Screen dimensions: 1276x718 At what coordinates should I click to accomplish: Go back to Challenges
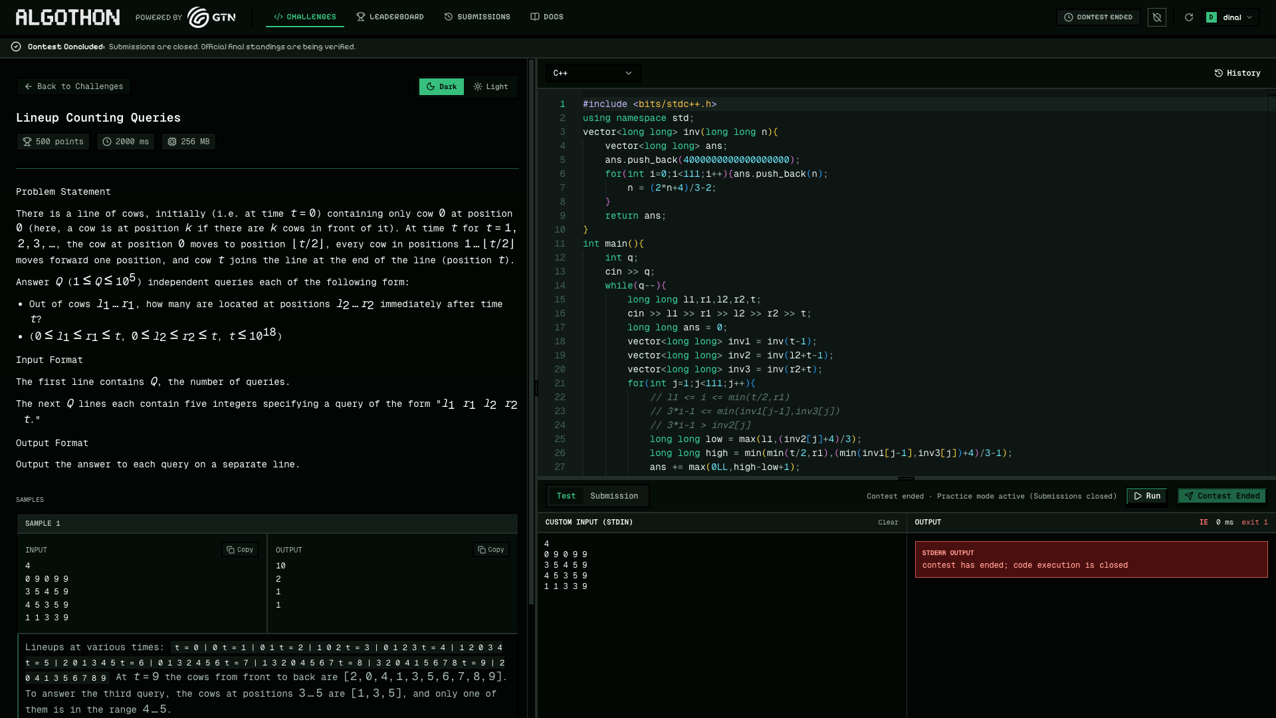(74, 86)
